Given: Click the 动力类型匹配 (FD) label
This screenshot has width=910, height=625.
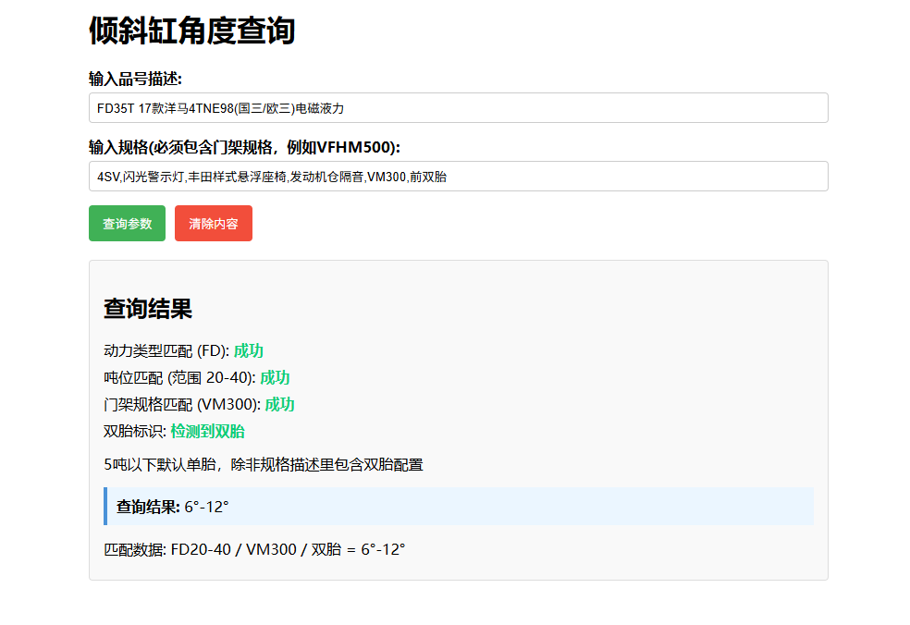Looking at the screenshot, I should (166, 351).
